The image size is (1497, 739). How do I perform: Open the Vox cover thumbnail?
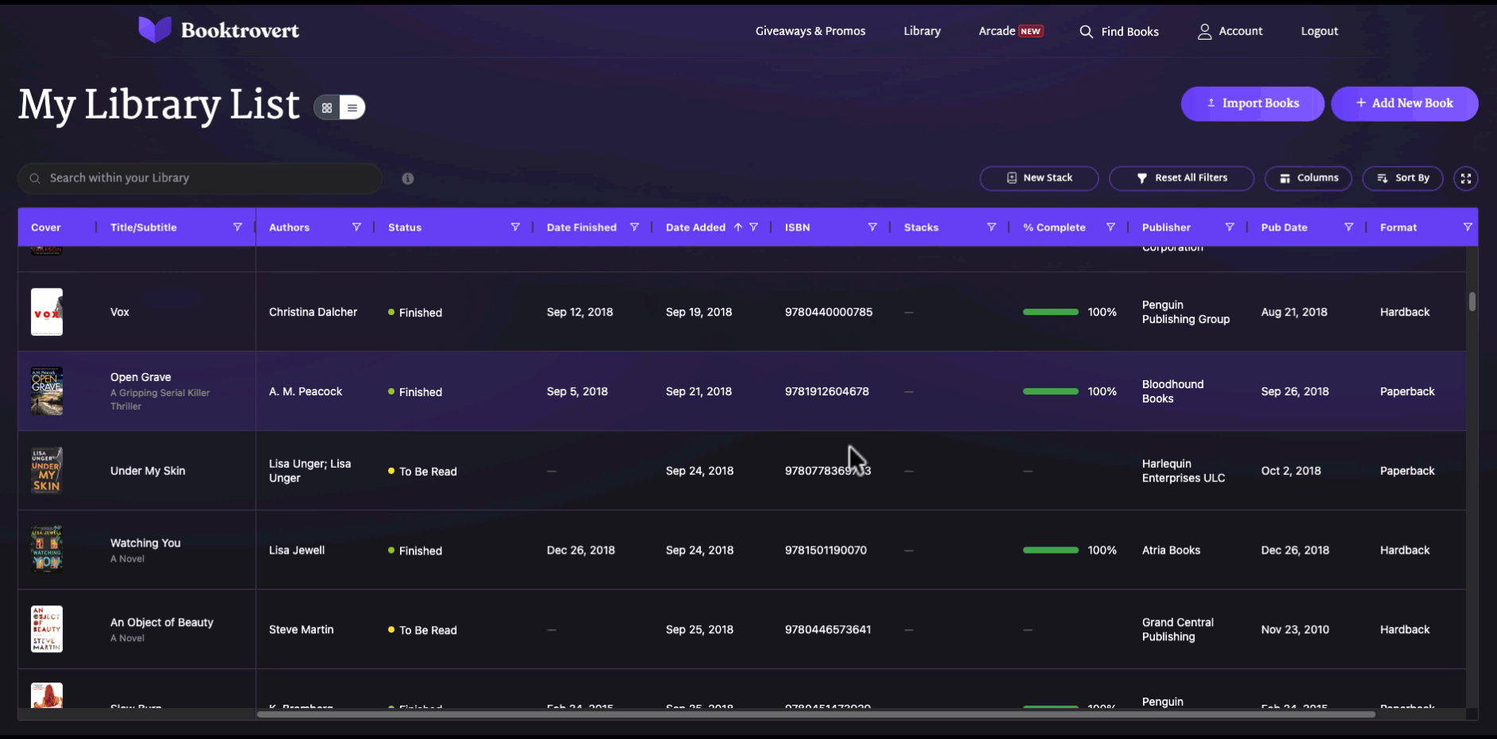point(47,312)
